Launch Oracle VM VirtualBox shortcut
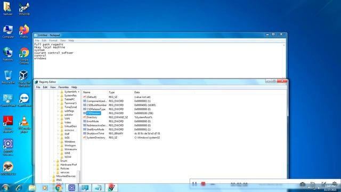Screen dimensions: 341x192 coord(24,78)
